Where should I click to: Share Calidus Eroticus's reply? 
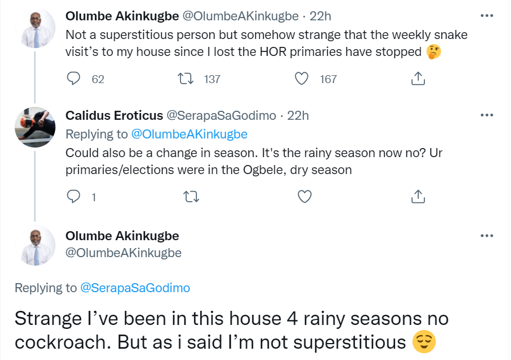[418, 196]
